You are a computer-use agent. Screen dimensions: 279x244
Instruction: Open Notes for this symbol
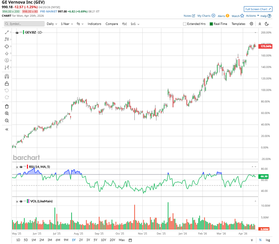pyautogui.click(x=189, y=16)
